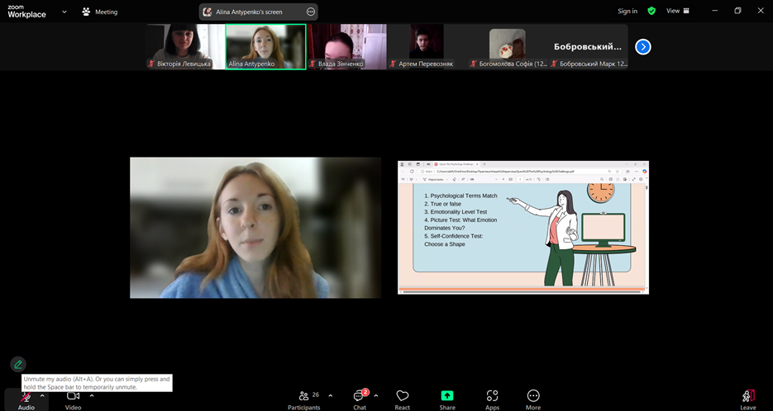
Task: Click the participant count 26
Action: [316, 394]
